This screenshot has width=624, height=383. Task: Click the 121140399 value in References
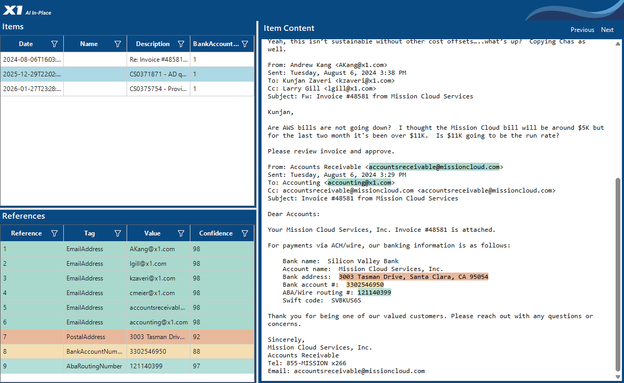(x=158, y=366)
